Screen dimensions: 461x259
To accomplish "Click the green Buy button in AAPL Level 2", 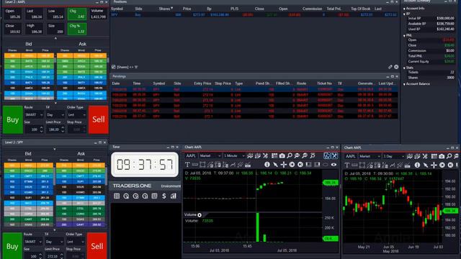I will click(13, 119).
